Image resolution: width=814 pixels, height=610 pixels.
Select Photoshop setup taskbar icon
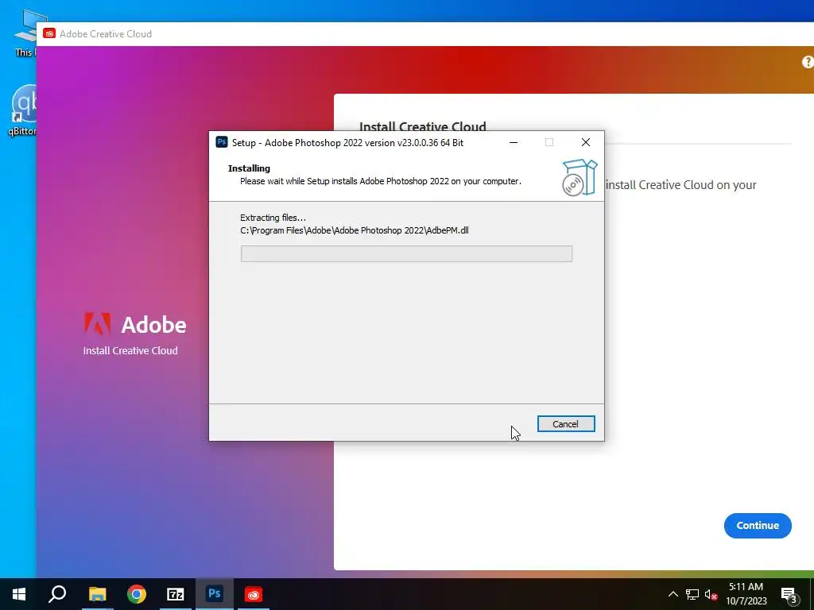coord(215,593)
